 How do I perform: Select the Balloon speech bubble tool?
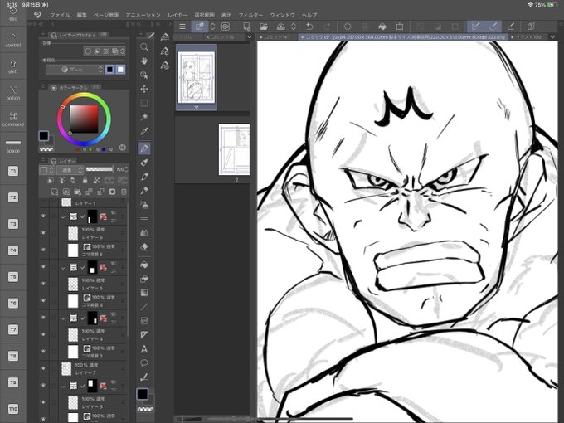[x=143, y=362]
